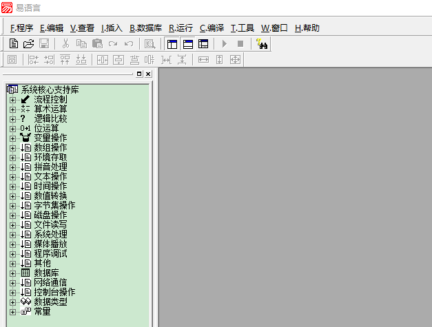
Task: Open the T.工具 menu
Action: [242, 28]
